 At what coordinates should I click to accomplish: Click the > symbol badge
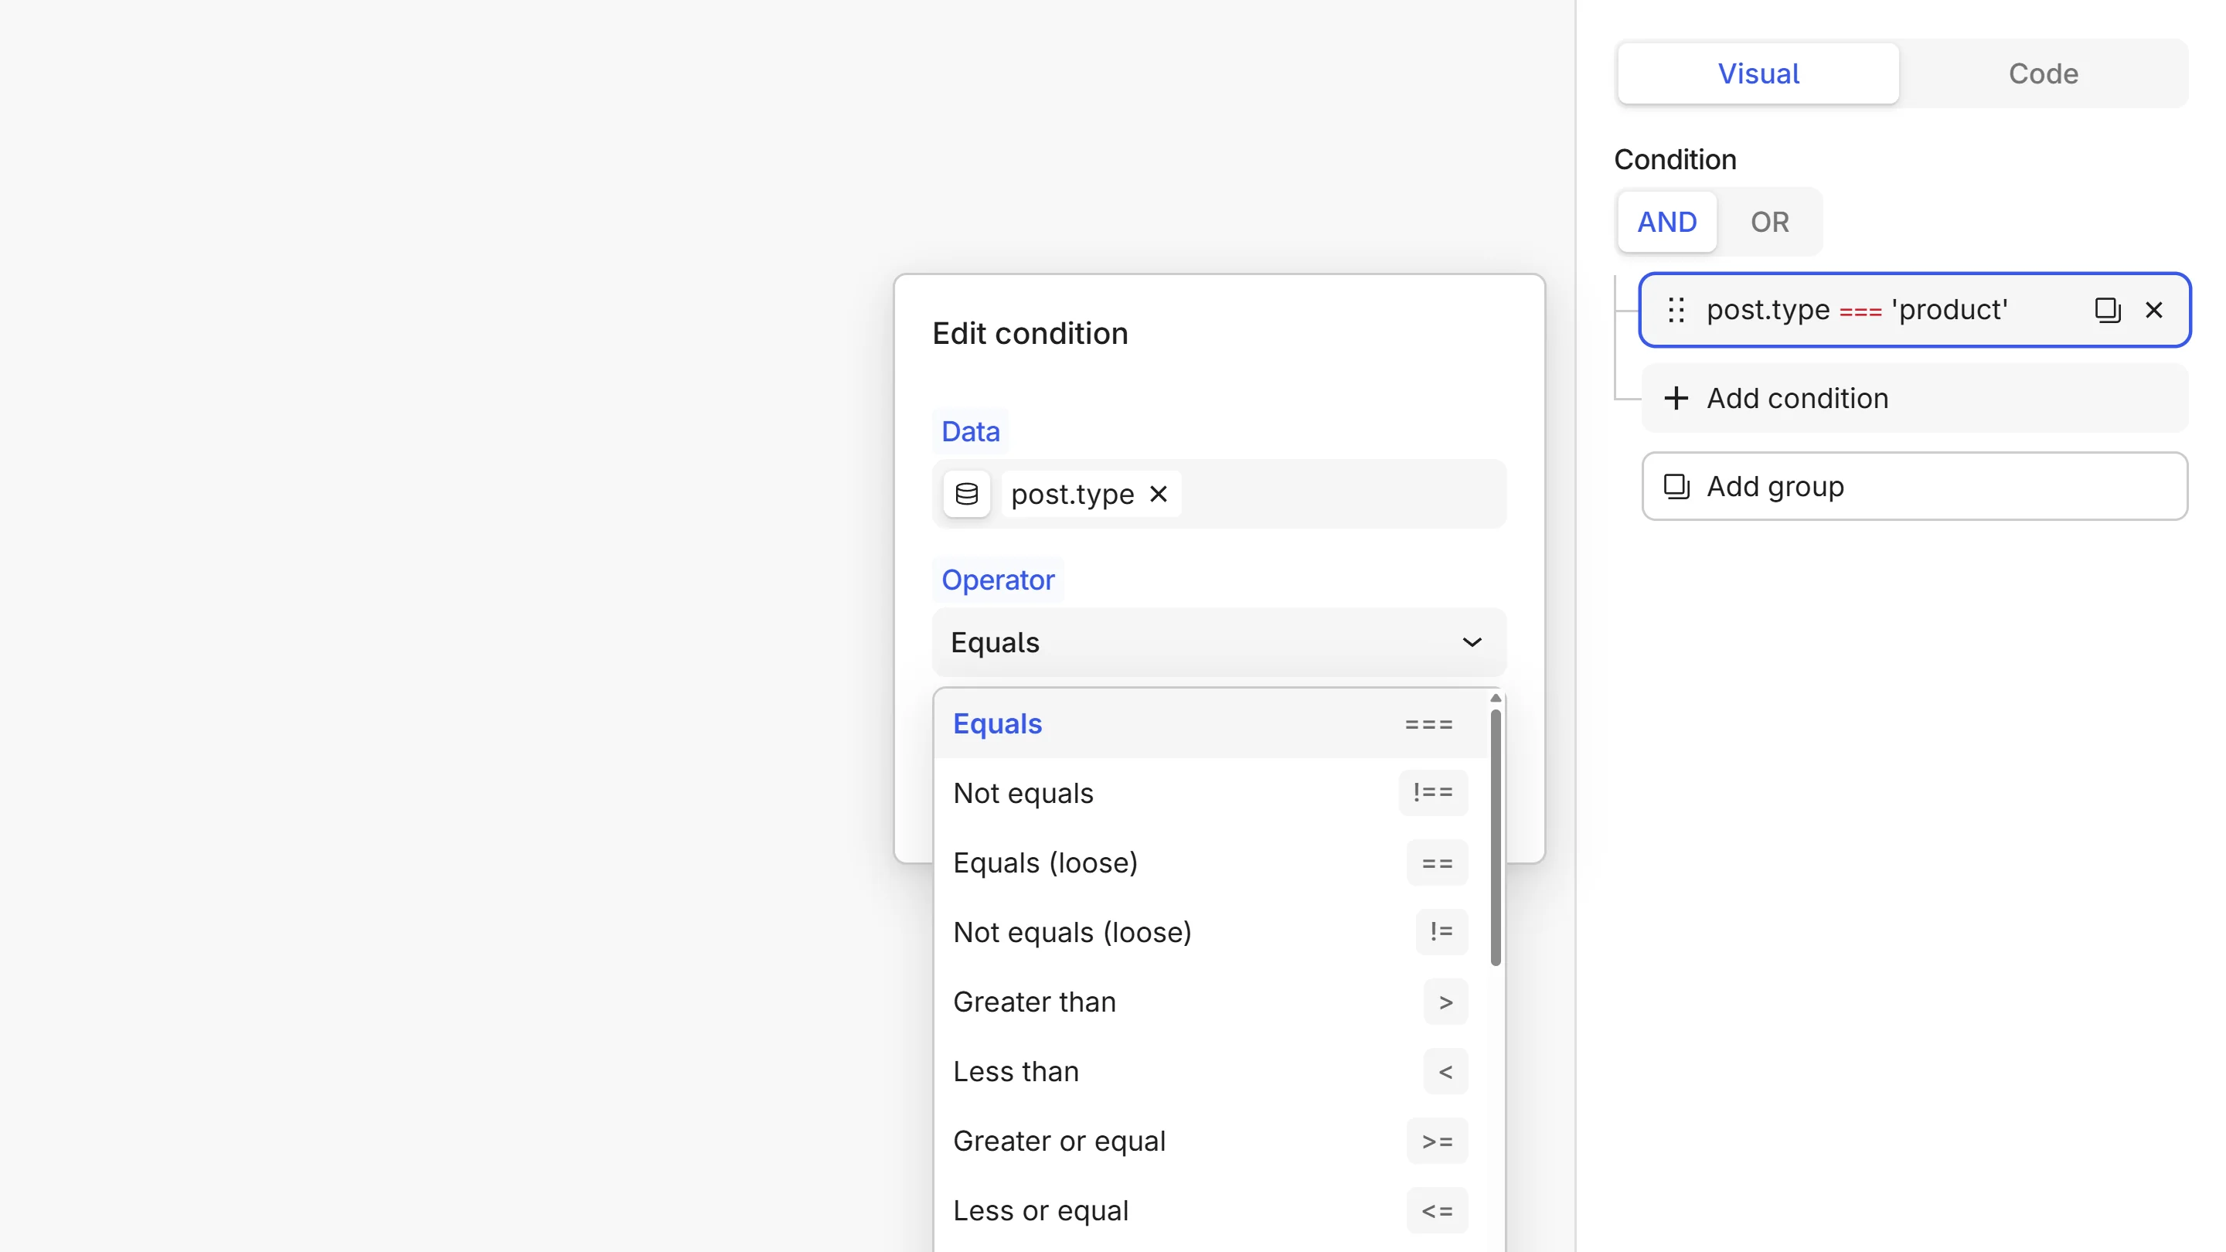pos(1445,1002)
